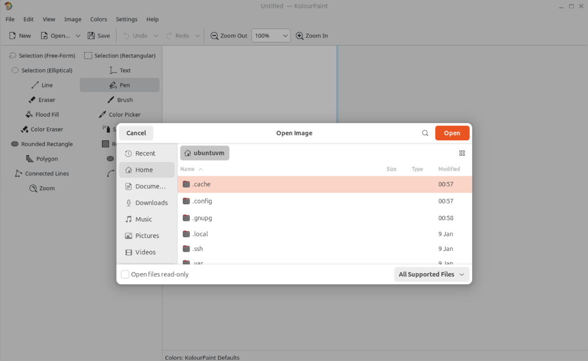588x361 pixels.
Task: Open the 100% zoom level combo box
Action: point(271,36)
